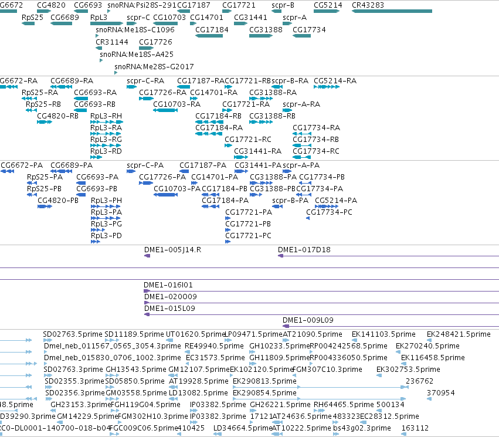Click the DME1-005J14.R clone label
The image size is (499, 437).
pyautogui.click(x=172, y=250)
